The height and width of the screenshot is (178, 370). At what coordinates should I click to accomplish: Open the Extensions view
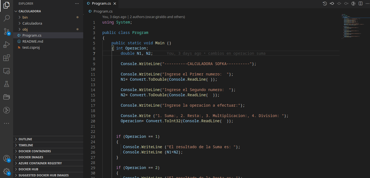[x=7, y=57]
